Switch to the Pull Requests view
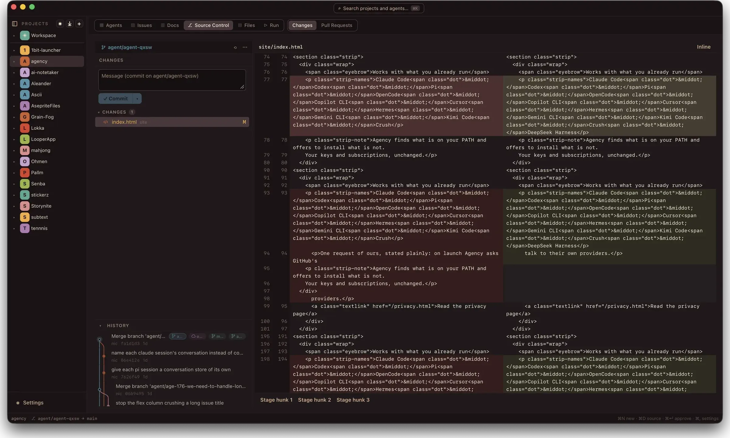This screenshot has width=730, height=438. pyautogui.click(x=336, y=25)
